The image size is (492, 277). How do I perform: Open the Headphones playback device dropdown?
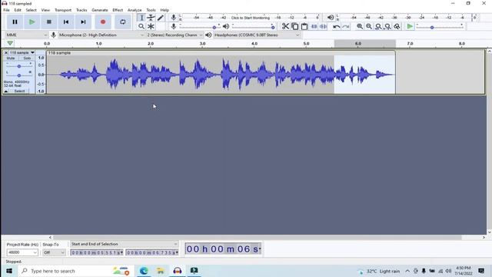[257, 35]
